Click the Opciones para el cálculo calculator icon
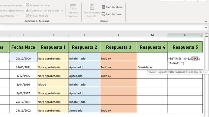The width and height of the screenshot is (209, 117). [x=92, y=6]
